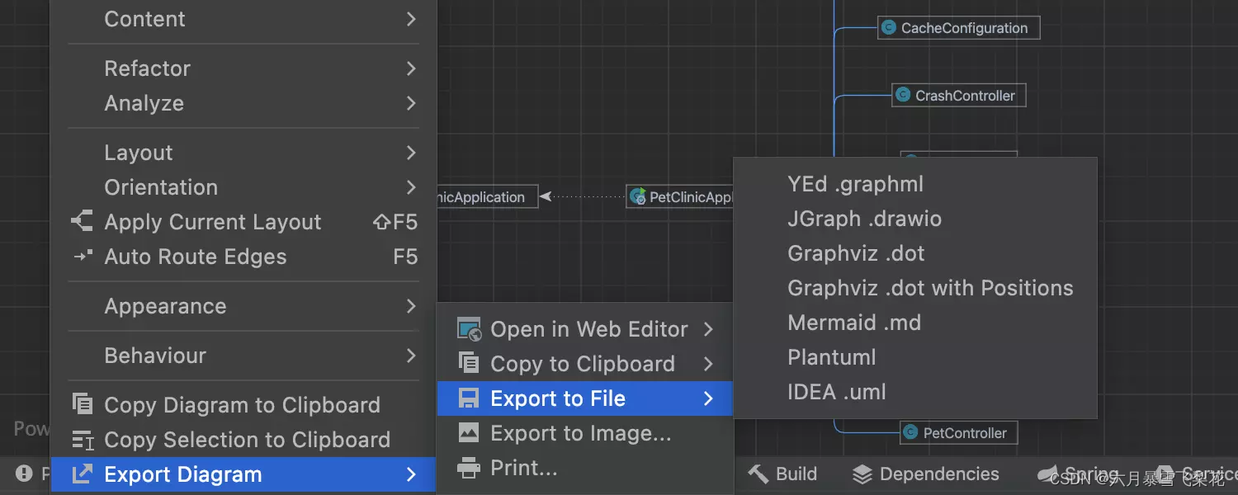Click the Export to Image picture icon
The image size is (1238, 495).
click(469, 432)
